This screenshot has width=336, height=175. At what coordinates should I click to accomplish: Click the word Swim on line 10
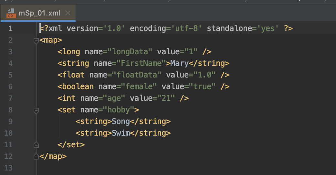tap(121, 133)
